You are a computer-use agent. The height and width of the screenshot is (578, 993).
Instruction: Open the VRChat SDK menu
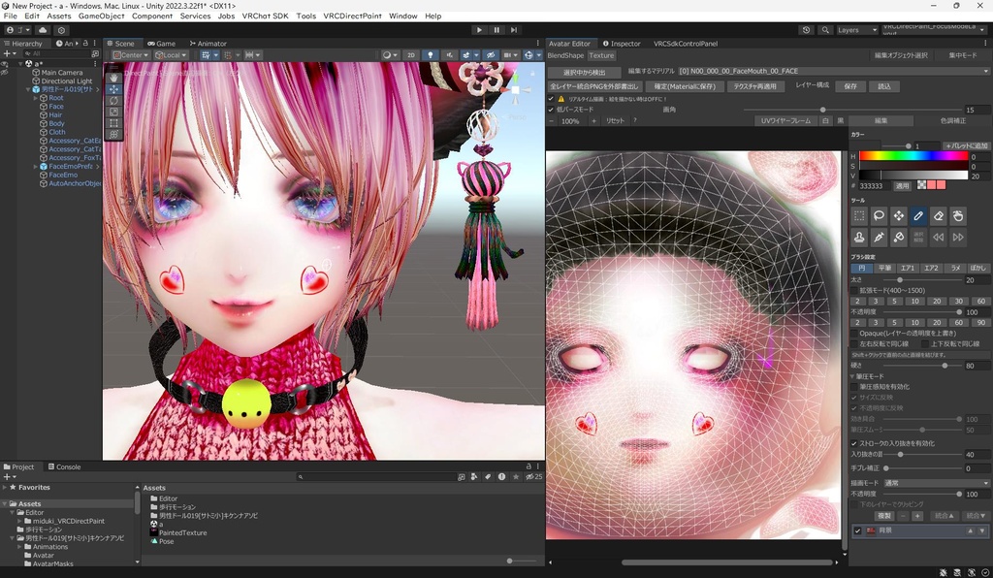coord(265,16)
